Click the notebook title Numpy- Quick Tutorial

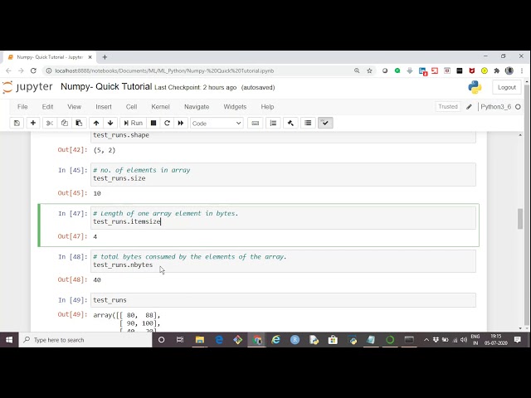click(x=106, y=86)
